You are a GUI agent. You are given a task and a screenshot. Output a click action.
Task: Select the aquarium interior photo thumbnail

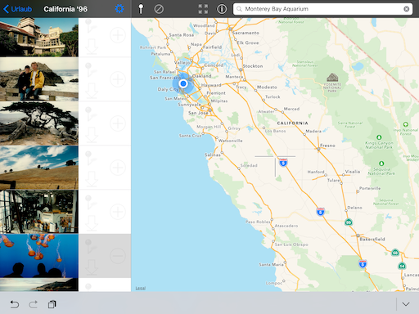(39, 212)
